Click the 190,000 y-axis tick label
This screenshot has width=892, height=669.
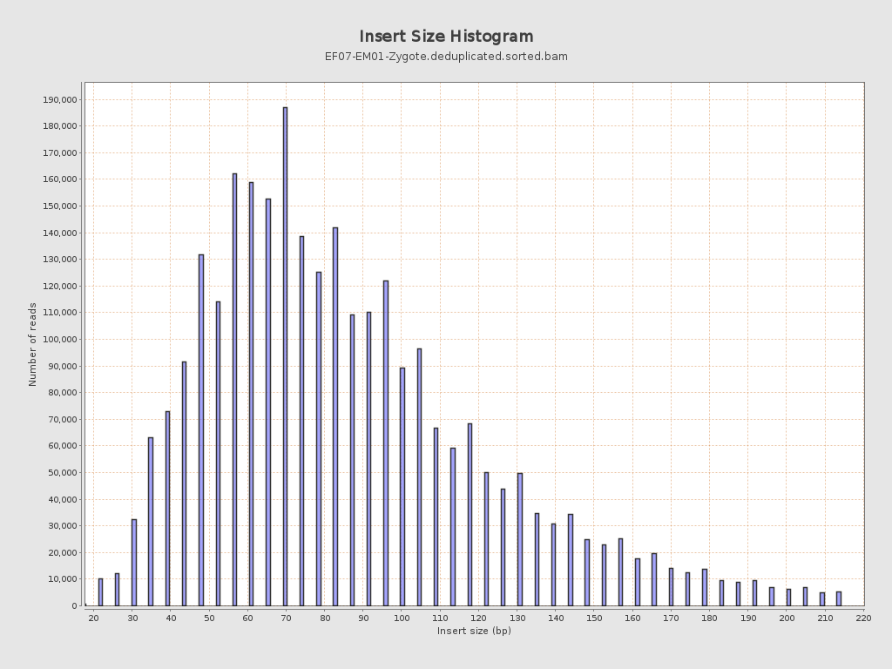pyautogui.click(x=60, y=99)
